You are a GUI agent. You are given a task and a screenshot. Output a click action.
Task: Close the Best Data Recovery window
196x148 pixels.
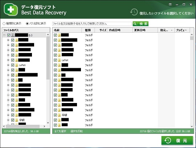point(191,4)
